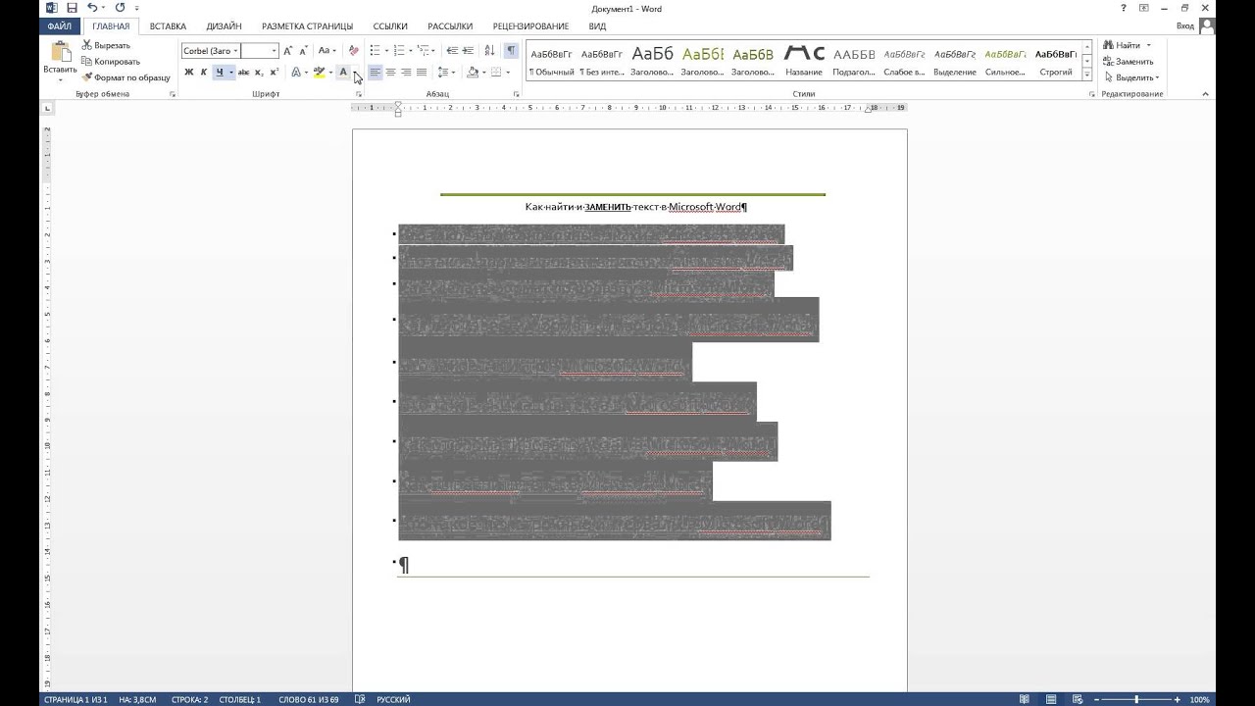Clear all formatting with the eraser icon
Image resolution: width=1255 pixels, height=706 pixels.
[354, 50]
